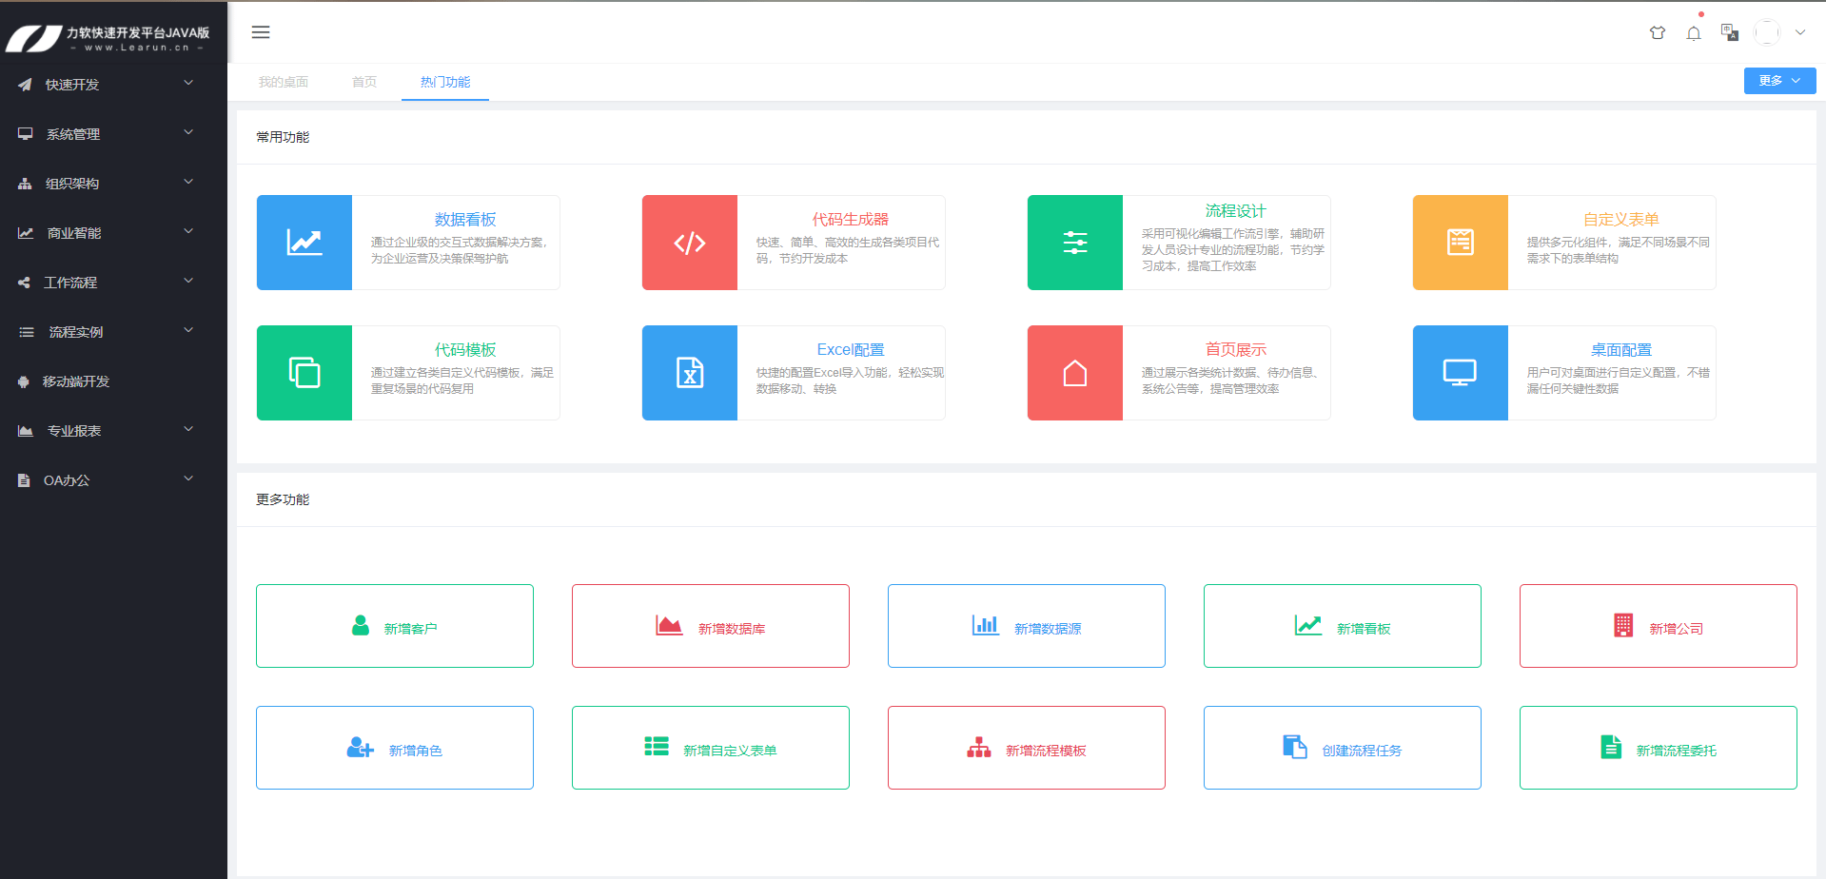Expand the OA办公 menu chevron
Viewport: 1826px width, 879px height.
pyautogui.click(x=188, y=479)
